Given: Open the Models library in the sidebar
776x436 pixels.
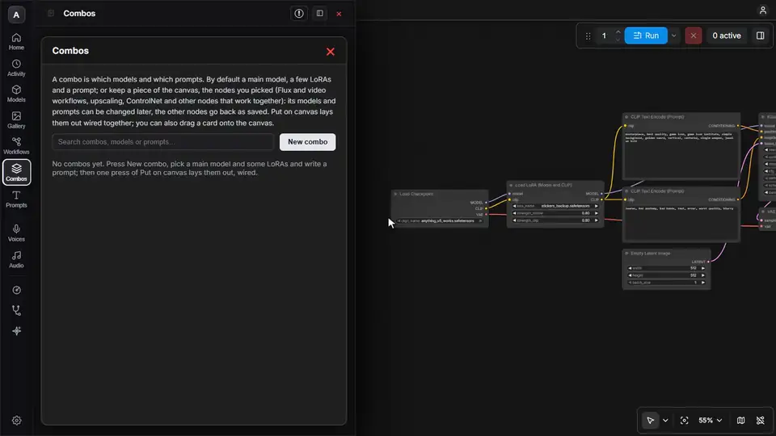Looking at the screenshot, I should 16,94.
